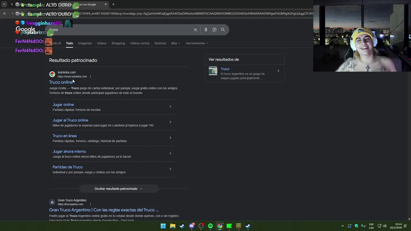Open the ESP LAA language switcher
Screen dimensions: 411x231
click(x=371, y=226)
